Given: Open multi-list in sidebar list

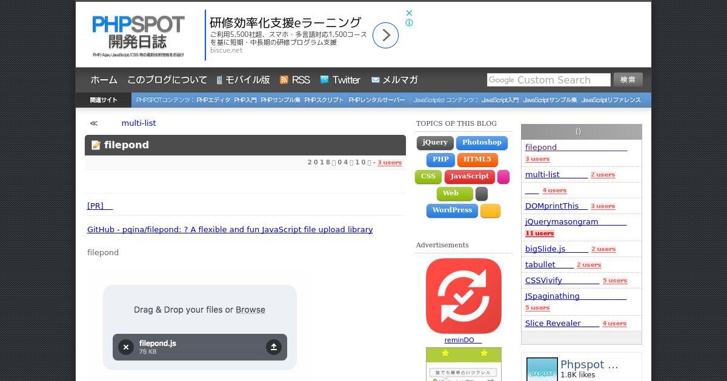Looking at the screenshot, I should [x=556, y=174].
